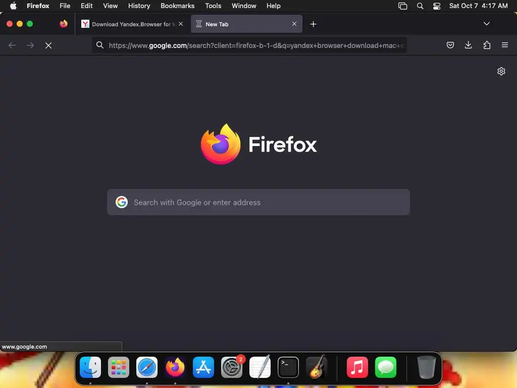Open Control Center in the menu bar

click(437, 6)
